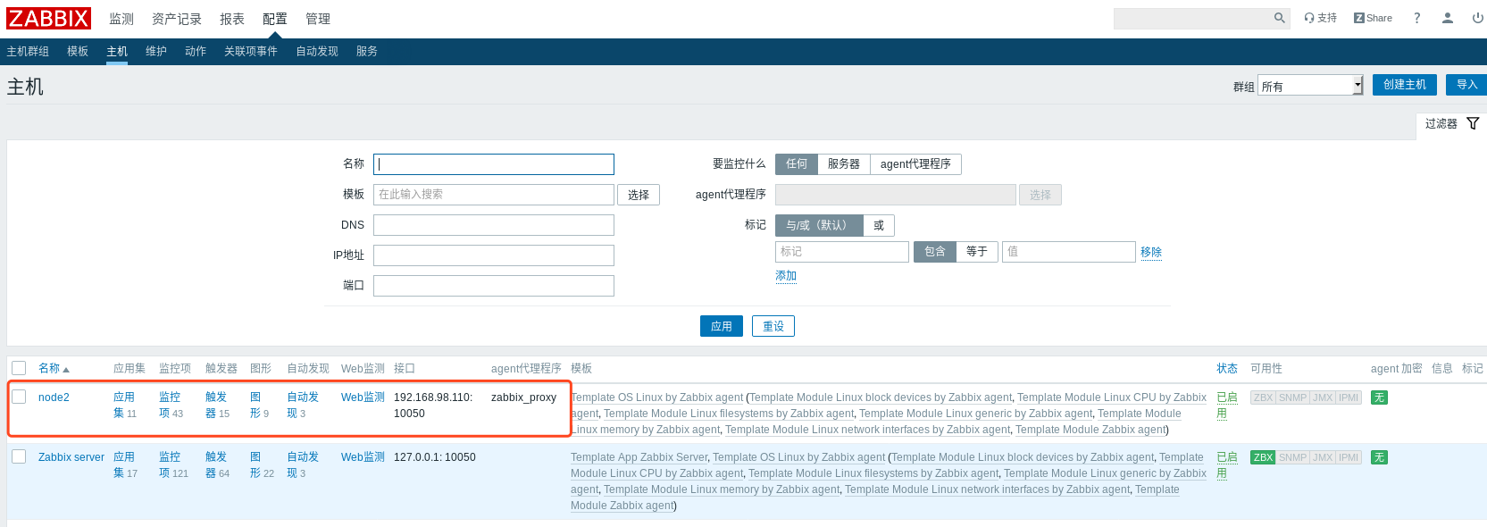Click into the DNS input field
The width and height of the screenshot is (1487, 527).
(493, 225)
